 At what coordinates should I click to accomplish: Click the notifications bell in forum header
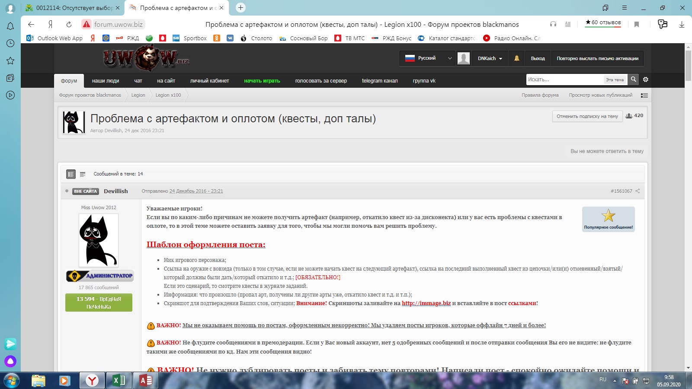pyautogui.click(x=516, y=58)
